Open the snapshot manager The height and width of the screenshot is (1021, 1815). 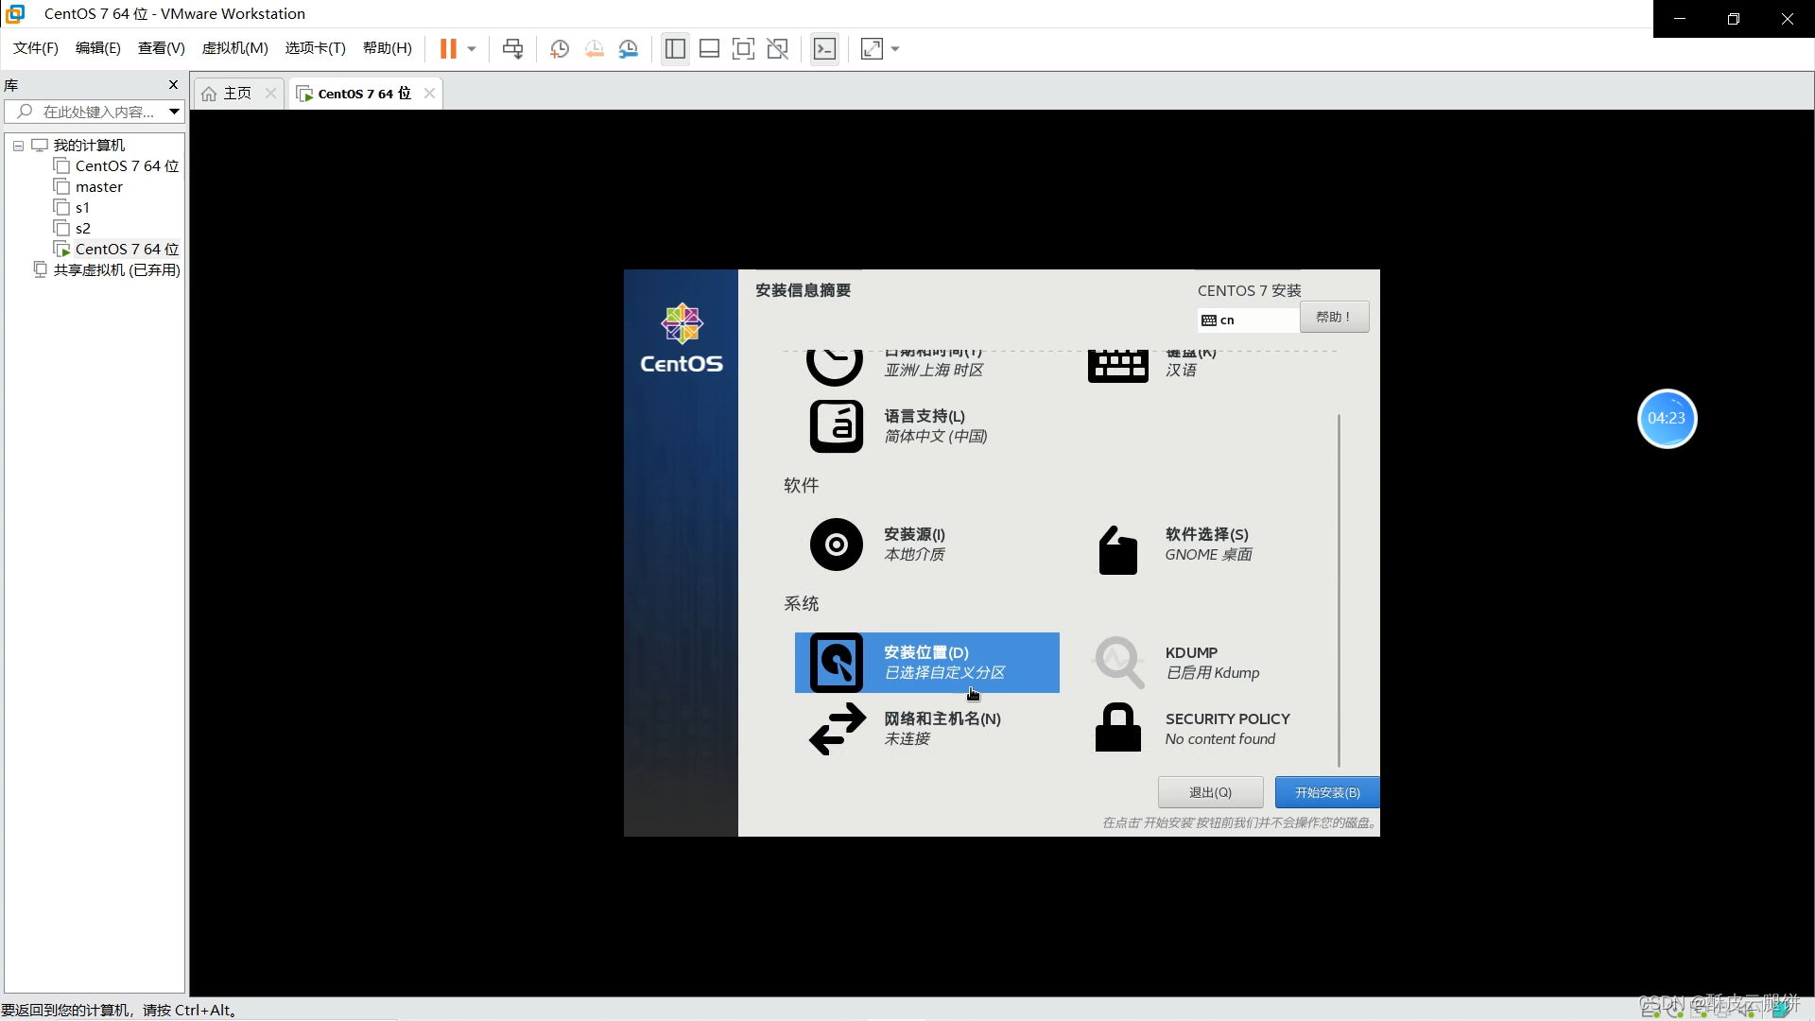pos(629,48)
